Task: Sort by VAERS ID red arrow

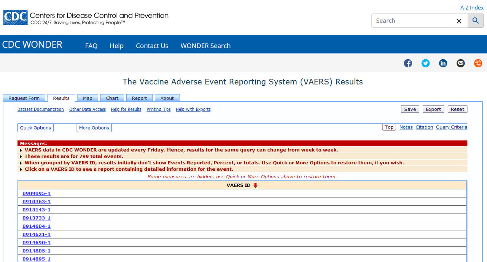Action: [255, 186]
